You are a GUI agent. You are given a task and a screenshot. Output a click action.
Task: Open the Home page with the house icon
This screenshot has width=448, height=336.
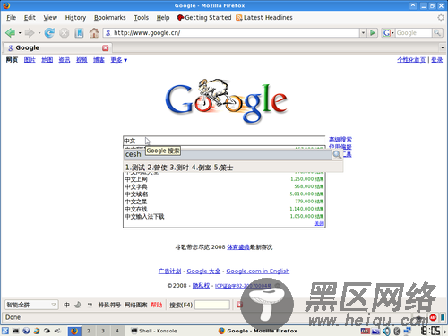(x=94, y=33)
